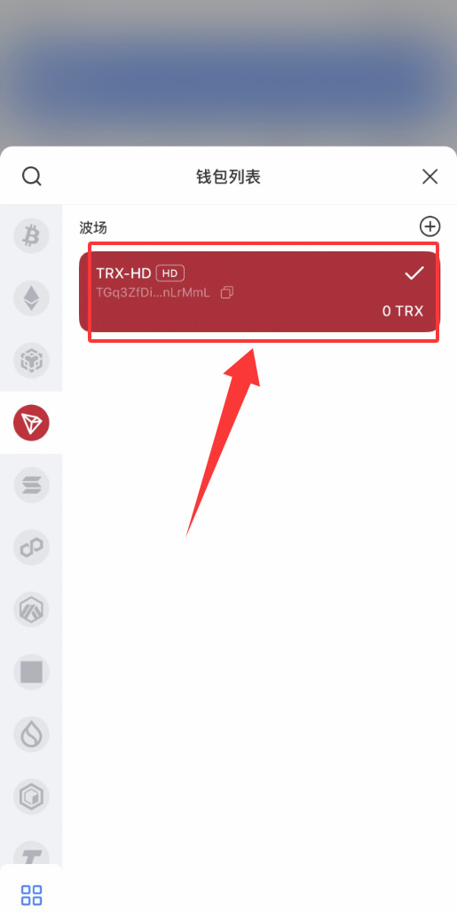This screenshot has width=457, height=912.
Task: Tap the HD badge on TRX-HD
Action: point(169,273)
